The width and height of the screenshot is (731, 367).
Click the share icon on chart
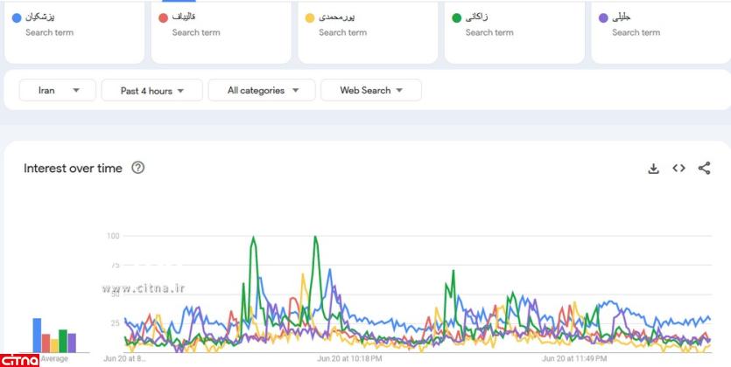coord(704,169)
